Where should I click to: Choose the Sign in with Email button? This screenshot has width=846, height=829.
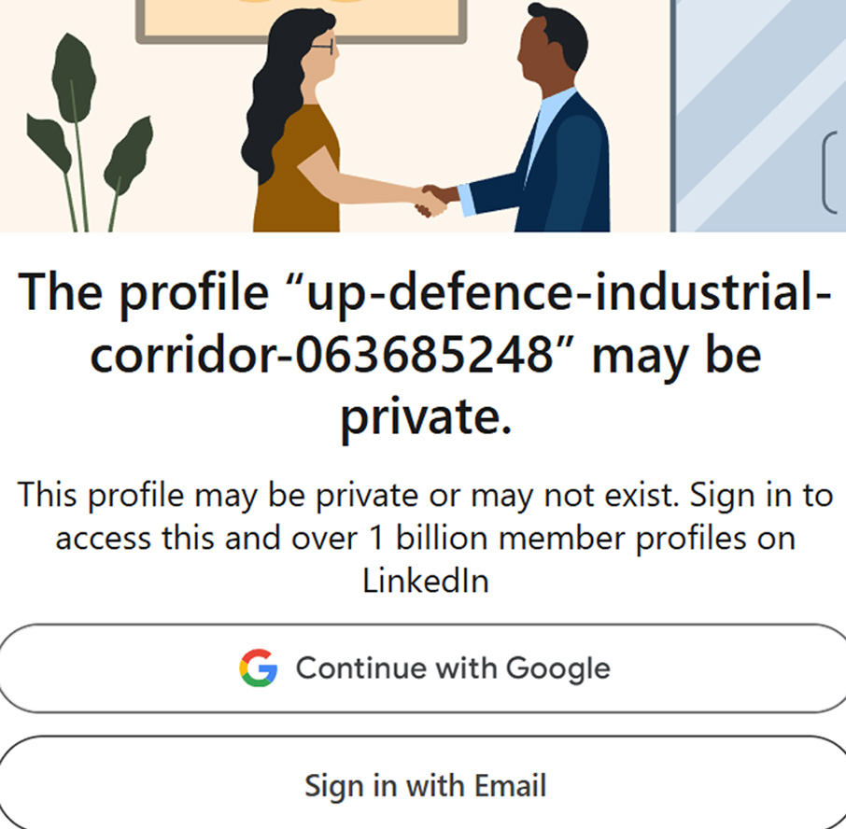point(425,785)
